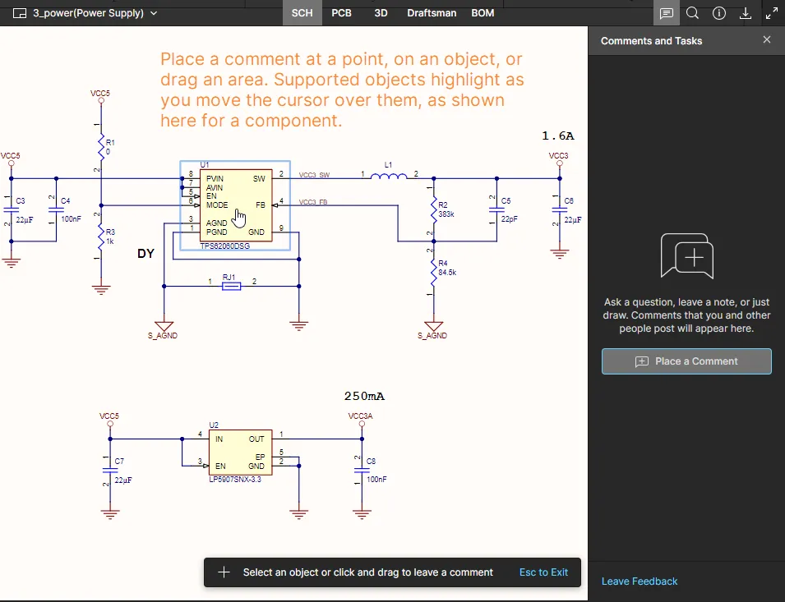Click the large add-comment bubble icon
The width and height of the screenshot is (785, 602).
click(x=687, y=256)
